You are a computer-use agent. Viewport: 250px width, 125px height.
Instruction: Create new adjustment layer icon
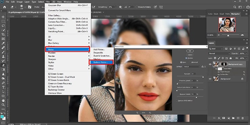tap(228, 118)
